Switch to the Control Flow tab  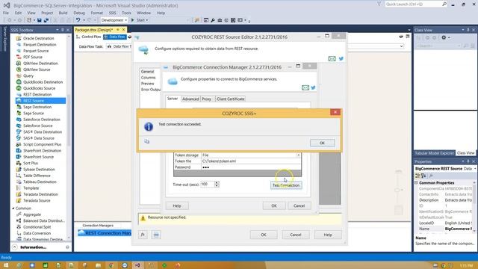tap(88, 37)
